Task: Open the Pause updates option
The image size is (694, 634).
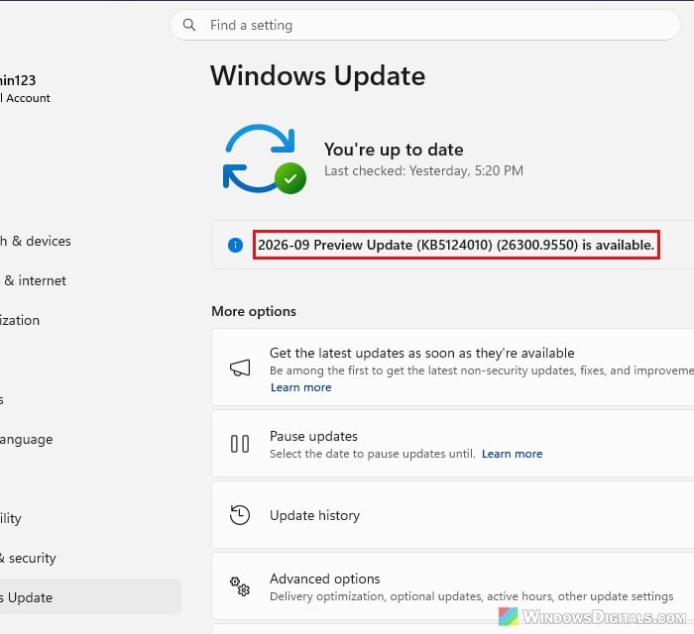Action: 453,444
